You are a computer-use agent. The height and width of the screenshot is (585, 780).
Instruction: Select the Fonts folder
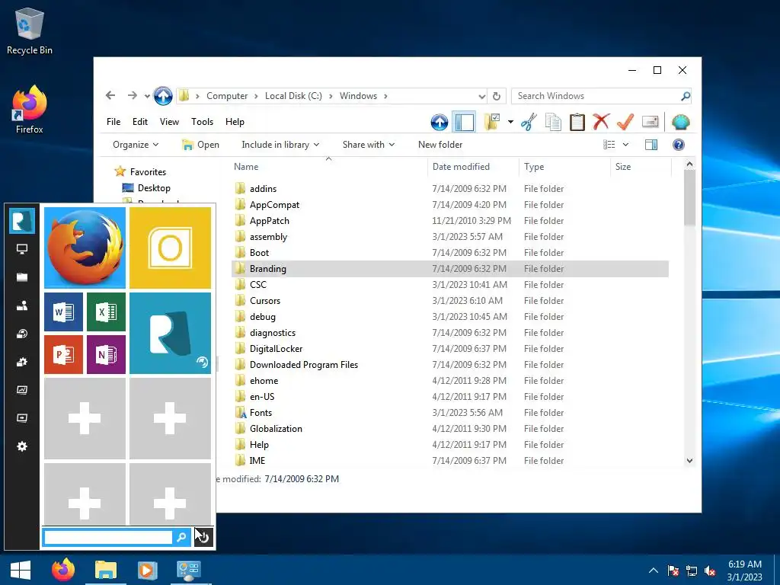click(x=450, y=413)
